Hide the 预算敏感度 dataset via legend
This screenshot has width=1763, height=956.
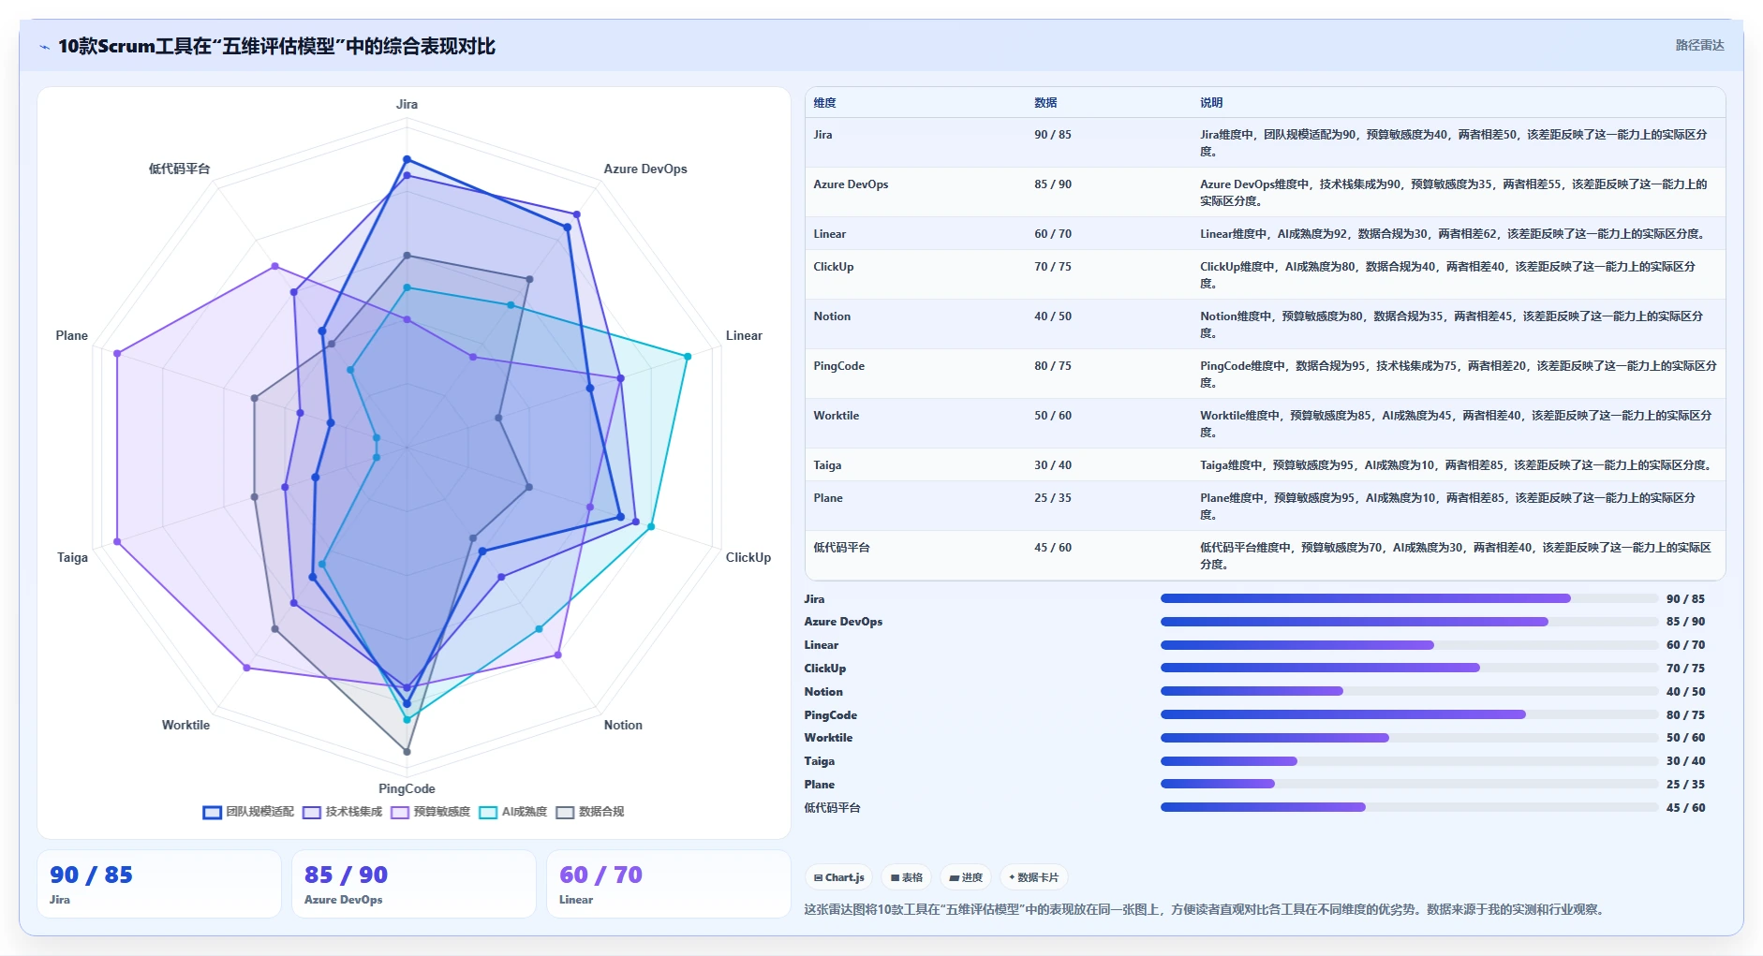[x=431, y=812]
